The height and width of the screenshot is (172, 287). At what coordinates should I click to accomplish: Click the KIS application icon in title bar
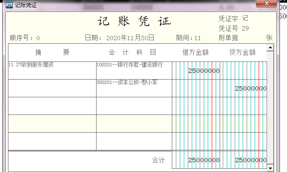click(x=9, y=5)
